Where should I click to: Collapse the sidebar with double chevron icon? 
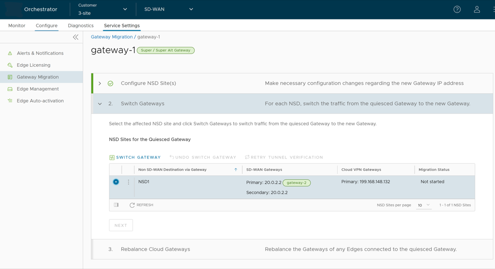click(75, 37)
